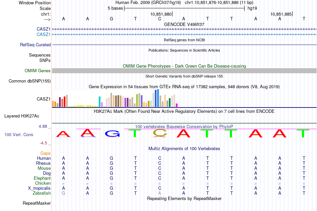Viewport: 317px width, 211px height.
Task: Select the Mouse alignment row label
Action: coord(44,168)
